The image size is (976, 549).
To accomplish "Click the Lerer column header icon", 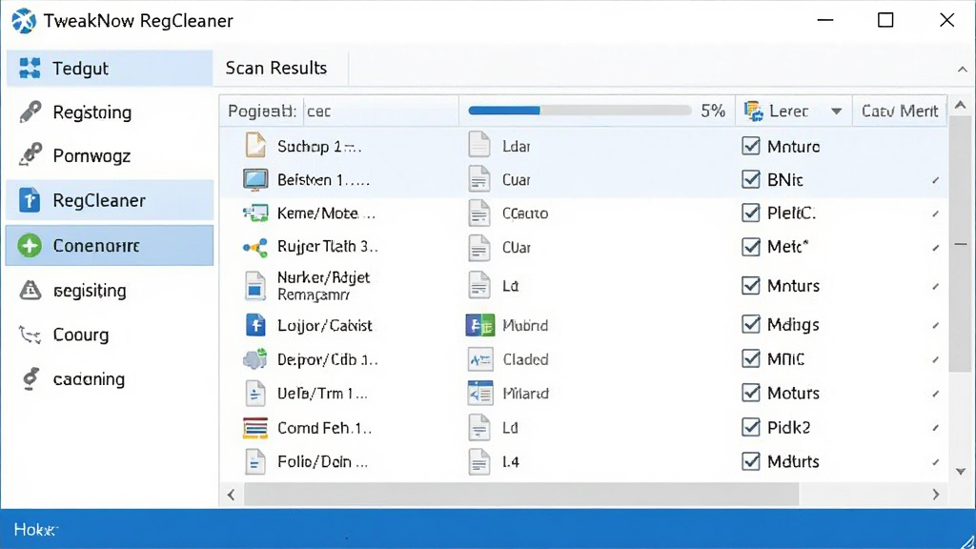I will tap(754, 111).
